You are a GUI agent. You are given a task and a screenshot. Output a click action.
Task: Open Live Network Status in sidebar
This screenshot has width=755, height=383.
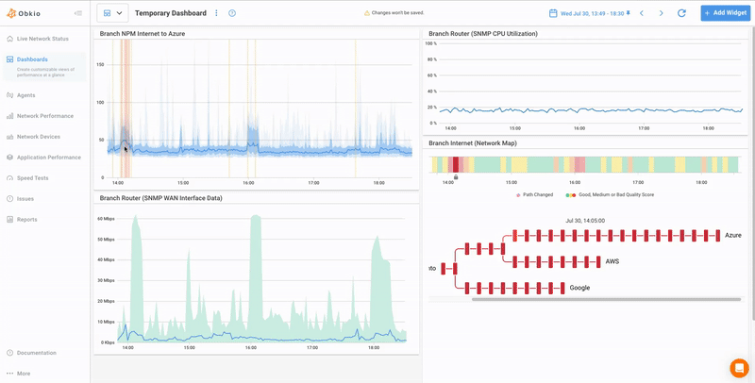click(x=42, y=39)
